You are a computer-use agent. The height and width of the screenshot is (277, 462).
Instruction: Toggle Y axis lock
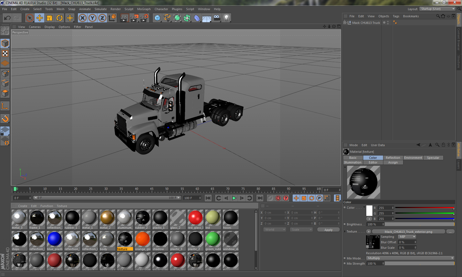(x=92, y=18)
